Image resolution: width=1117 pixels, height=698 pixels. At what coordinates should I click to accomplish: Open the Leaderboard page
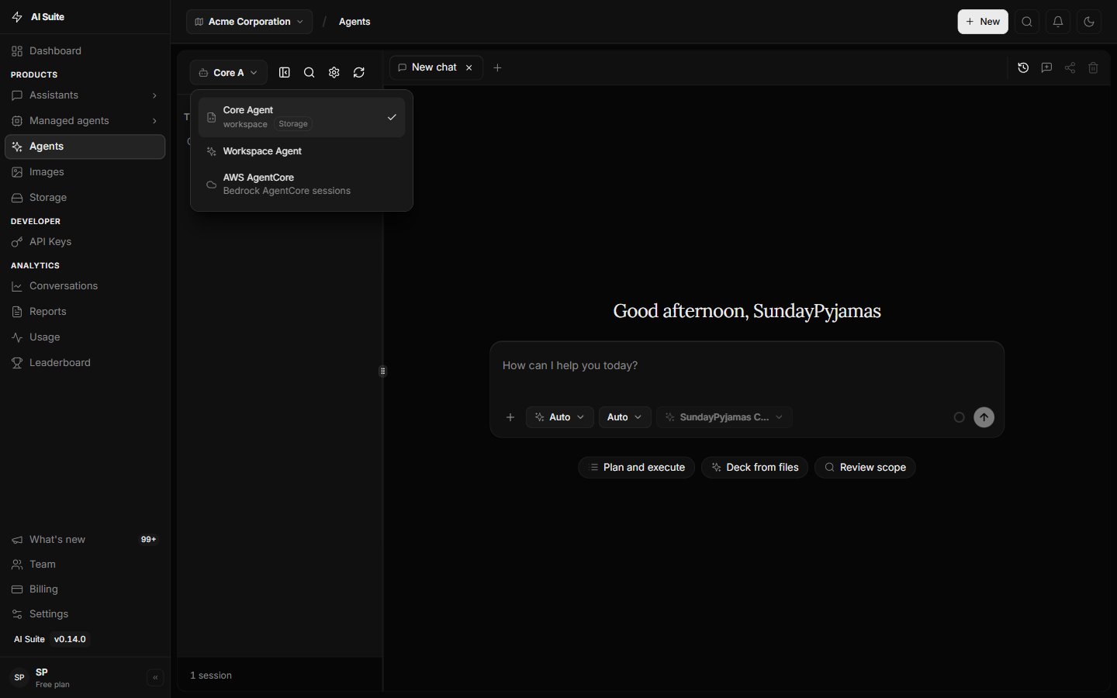(x=85, y=363)
